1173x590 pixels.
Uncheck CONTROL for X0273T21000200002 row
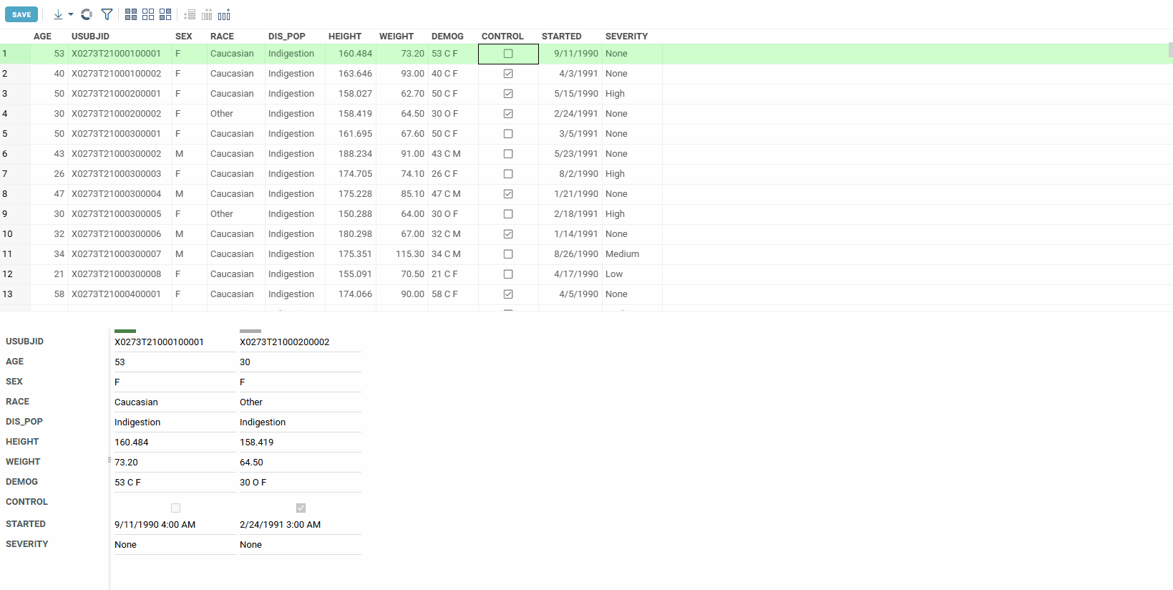tap(508, 114)
